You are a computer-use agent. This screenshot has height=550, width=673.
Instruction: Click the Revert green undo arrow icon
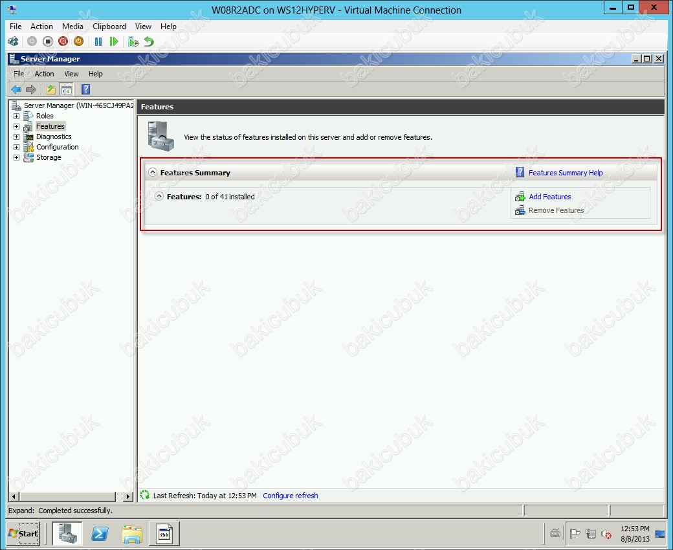149,41
